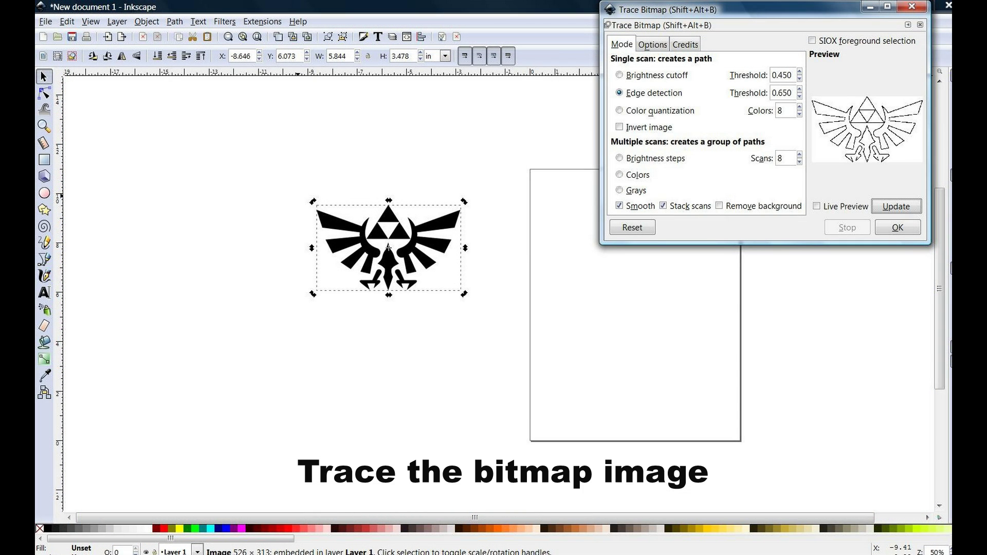Image resolution: width=987 pixels, height=555 pixels.
Task: Click the Save document icon
Action: pos(72,36)
